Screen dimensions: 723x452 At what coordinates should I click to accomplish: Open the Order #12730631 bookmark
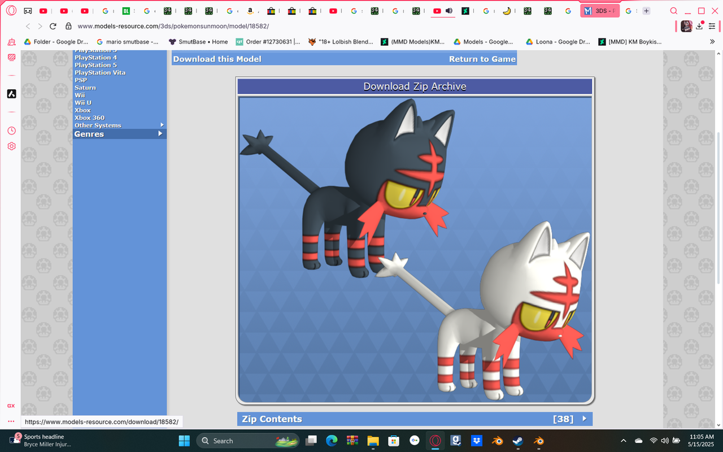268,42
